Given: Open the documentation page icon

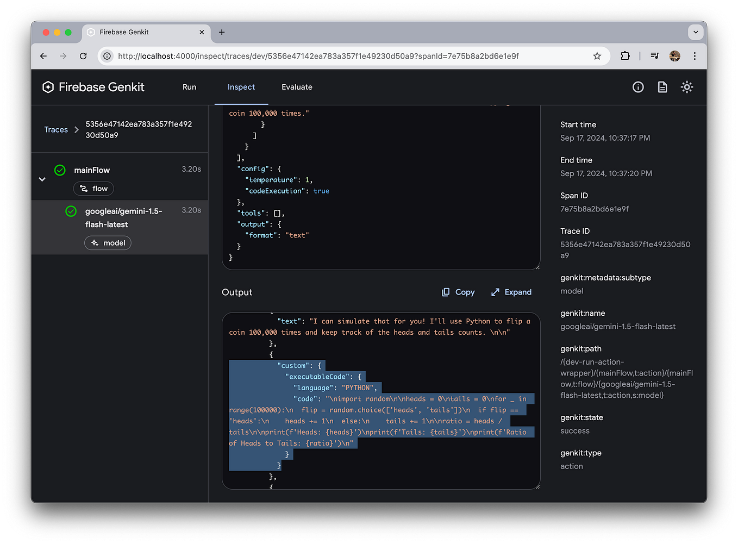Looking at the screenshot, I should pos(662,87).
